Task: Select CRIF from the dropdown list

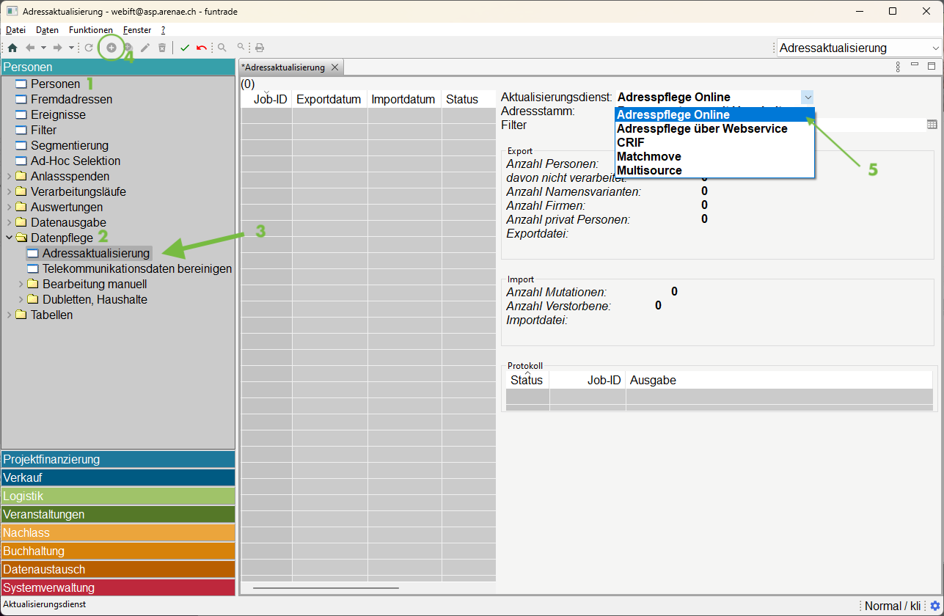Action: [x=631, y=142]
